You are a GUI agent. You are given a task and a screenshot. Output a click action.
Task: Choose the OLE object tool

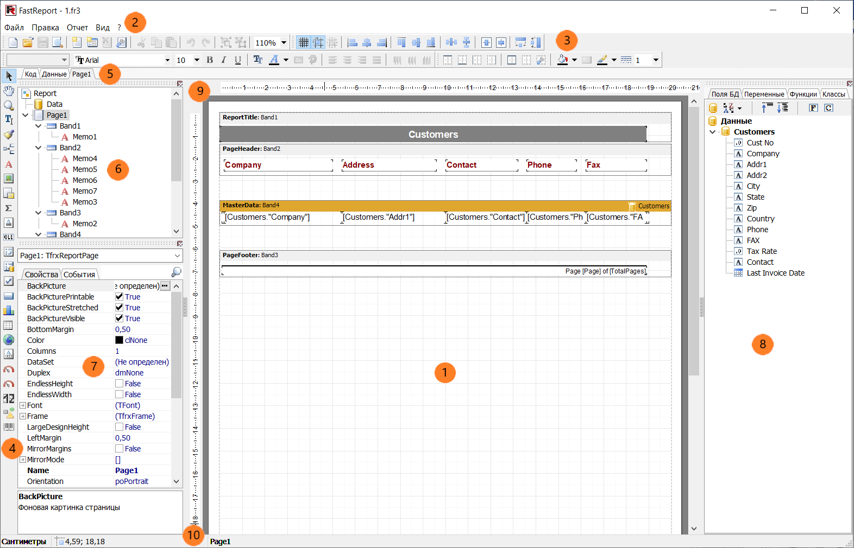9,237
